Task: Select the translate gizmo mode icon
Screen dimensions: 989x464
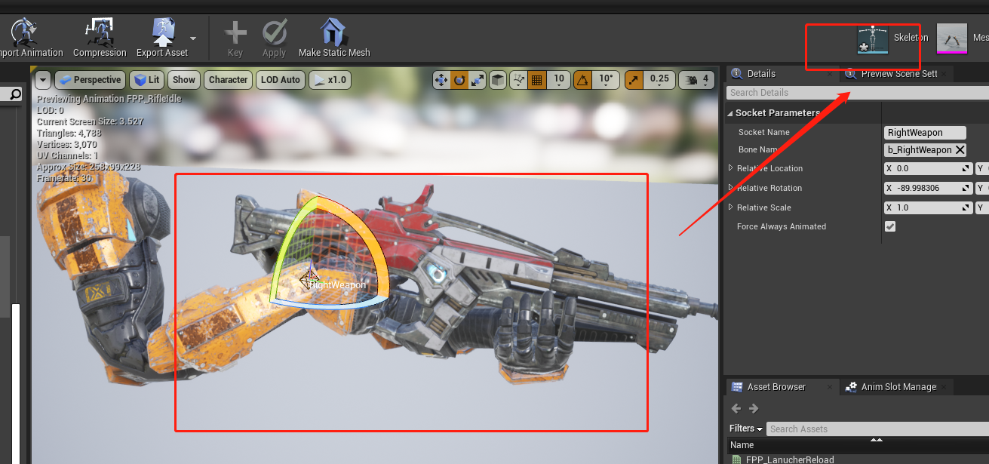Action: (441, 78)
